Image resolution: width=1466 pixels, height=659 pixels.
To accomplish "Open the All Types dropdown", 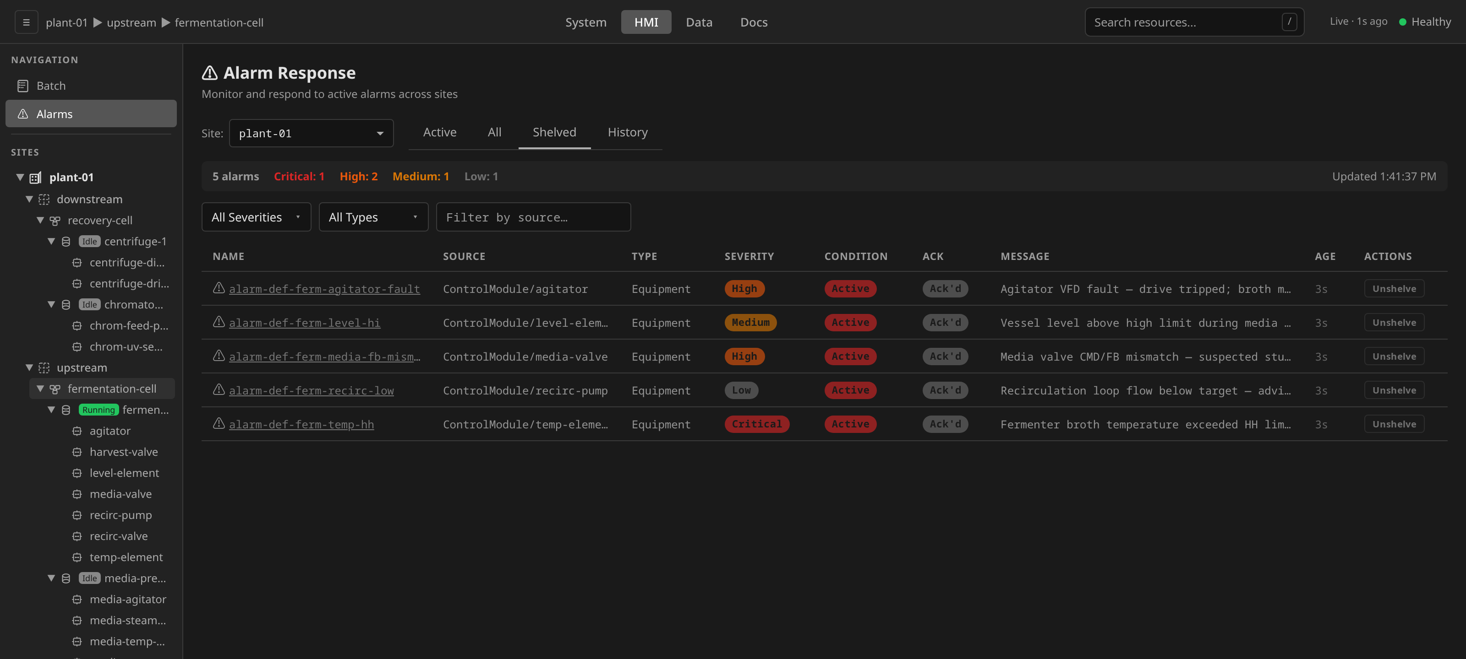I will 373,217.
